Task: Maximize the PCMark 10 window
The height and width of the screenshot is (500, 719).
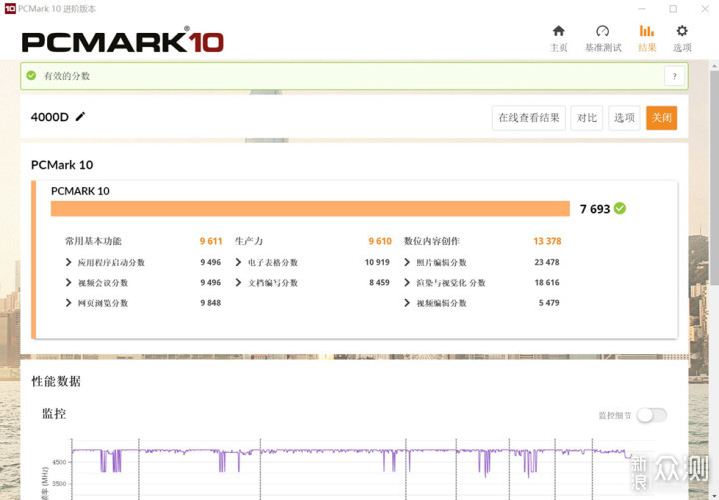Action: (673, 9)
